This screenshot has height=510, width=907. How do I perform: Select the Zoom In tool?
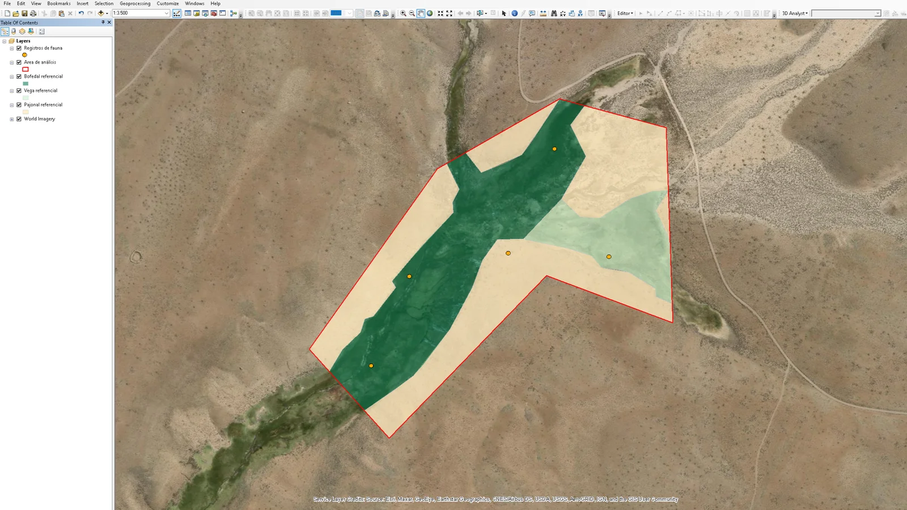403,13
